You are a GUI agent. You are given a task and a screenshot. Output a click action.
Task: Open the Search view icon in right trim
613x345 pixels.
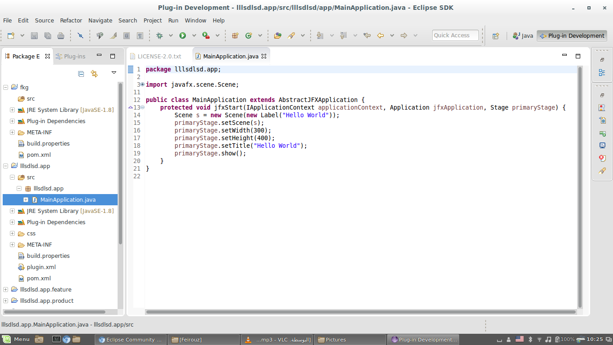point(602,171)
